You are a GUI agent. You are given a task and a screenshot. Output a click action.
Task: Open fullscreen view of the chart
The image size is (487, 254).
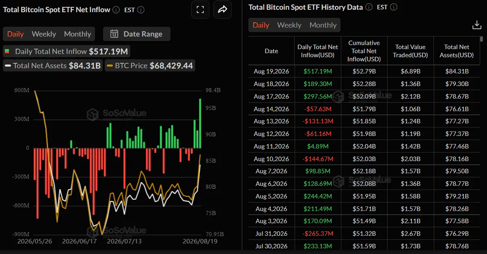pyautogui.click(x=200, y=10)
